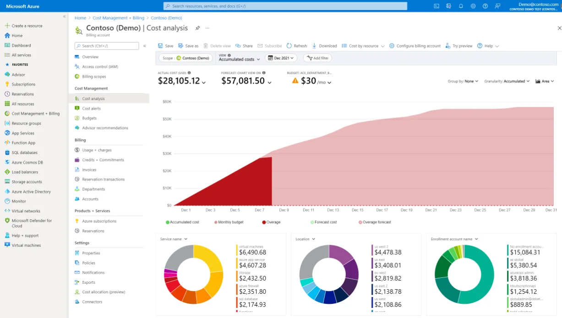
Task: Open Function App in sidebar
Action: point(23,143)
